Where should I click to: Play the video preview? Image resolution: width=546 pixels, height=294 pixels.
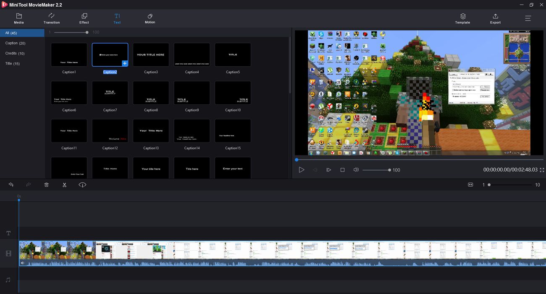(301, 170)
